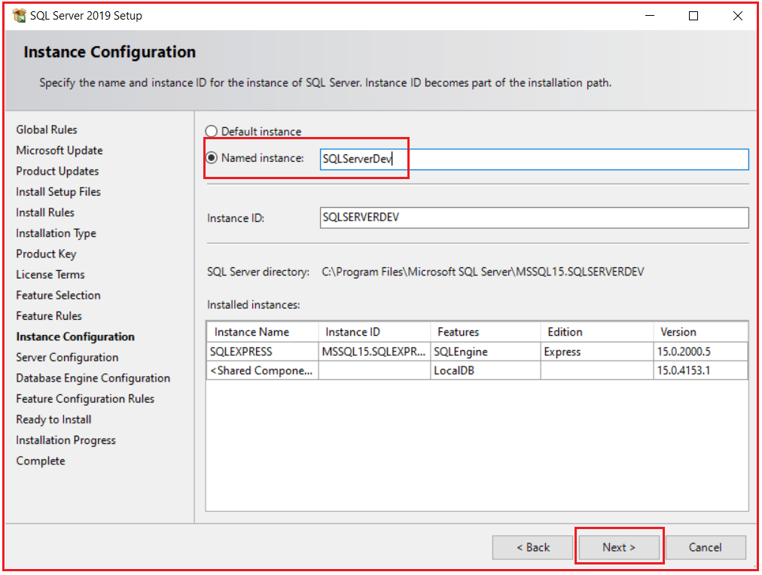Screen dimensions: 762x575
Task: Click the LocalDB features cell
Action: point(486,370)
